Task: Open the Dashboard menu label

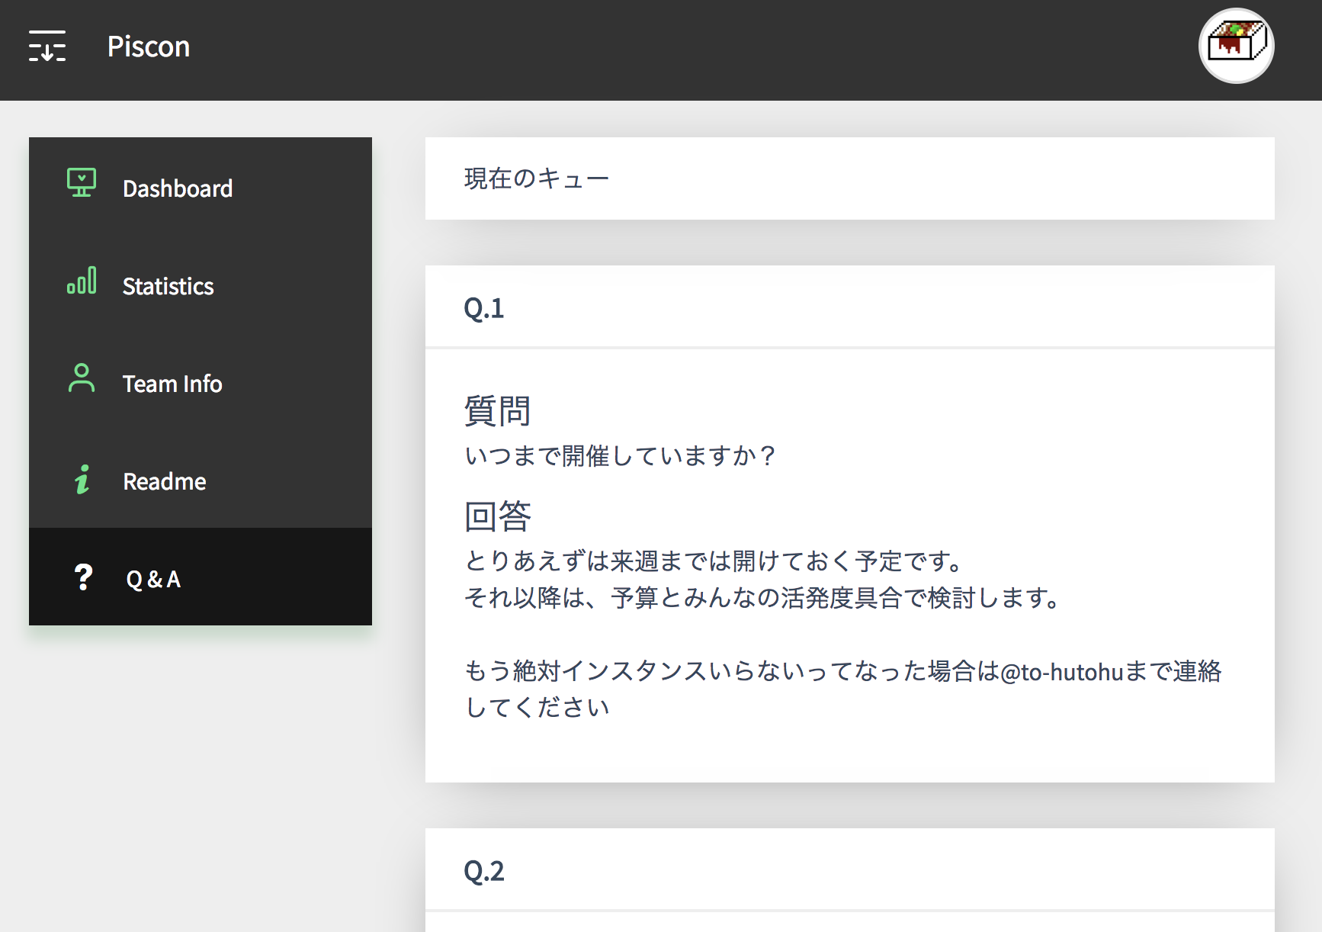Action: tap(178, 188)
